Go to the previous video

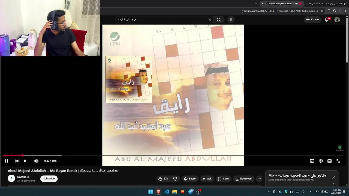pos(17,161)
